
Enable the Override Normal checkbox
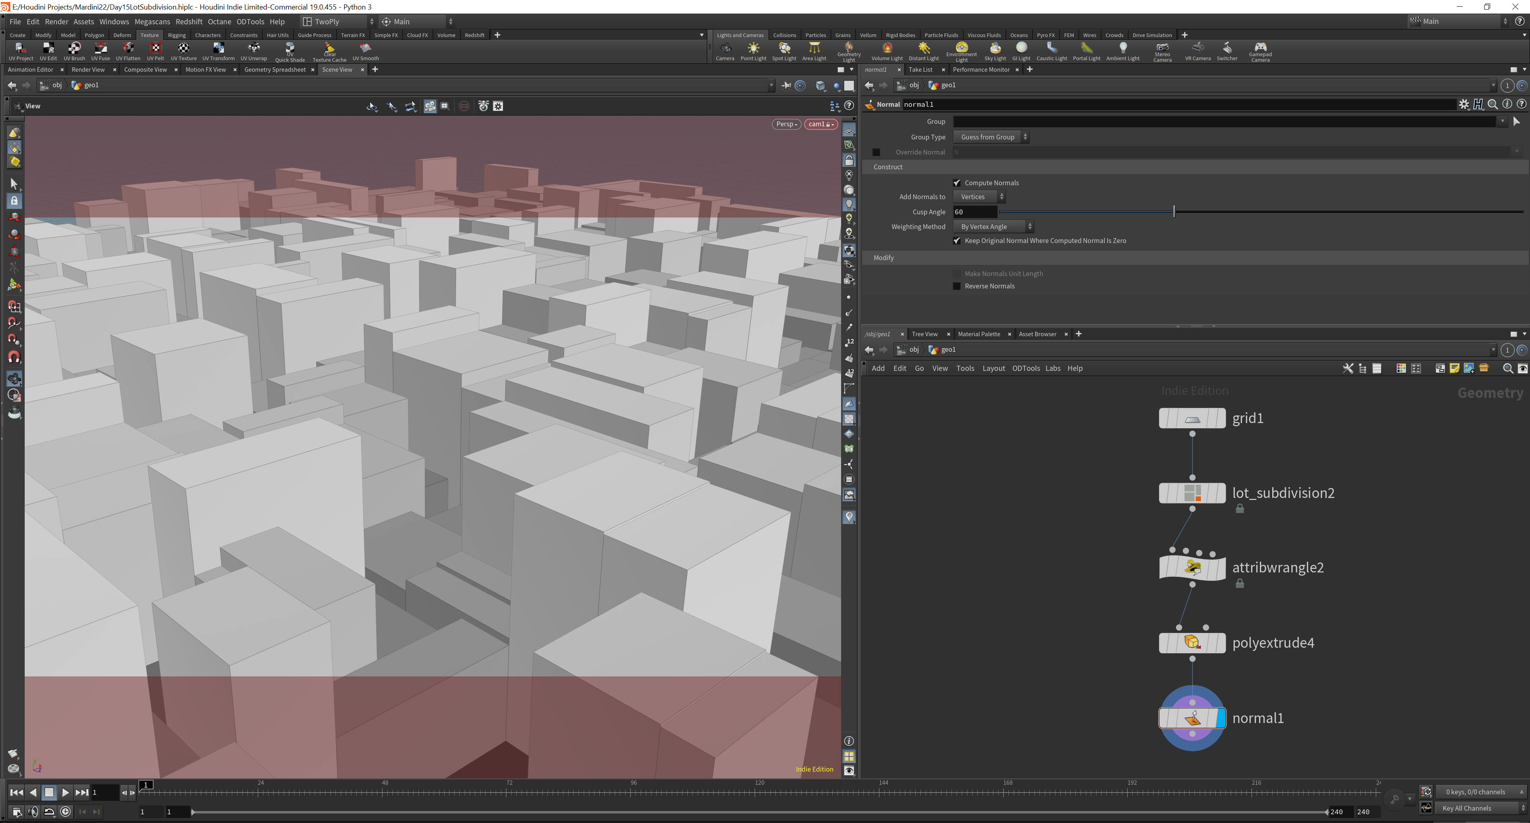point(876,152)
